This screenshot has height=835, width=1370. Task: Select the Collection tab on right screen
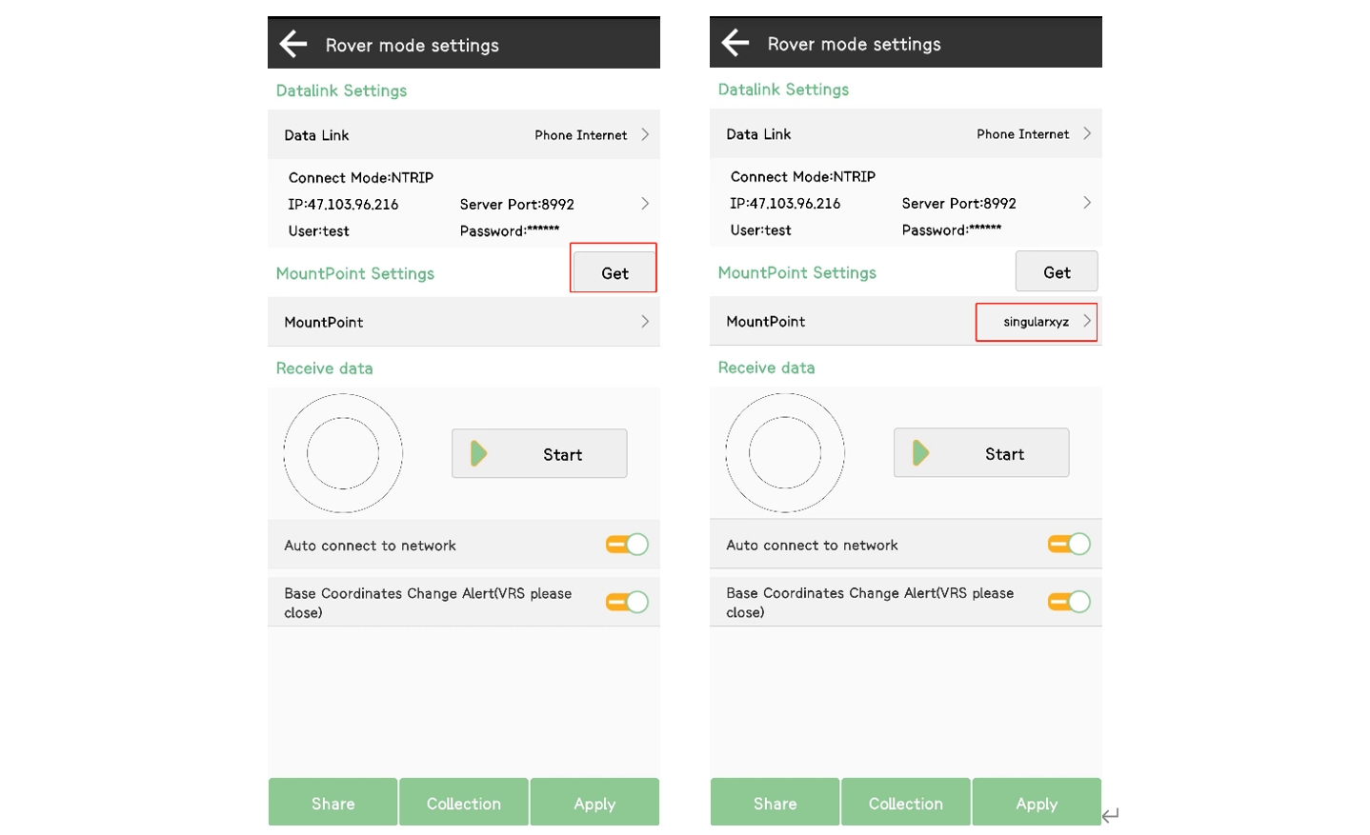(x=905, y=803)
